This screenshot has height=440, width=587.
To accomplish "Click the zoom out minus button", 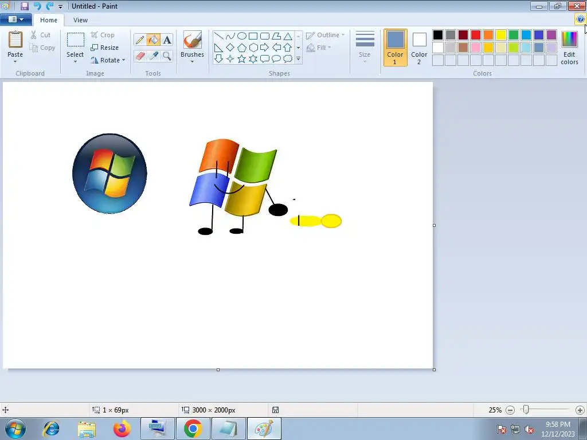I will [x=510, y=410].
